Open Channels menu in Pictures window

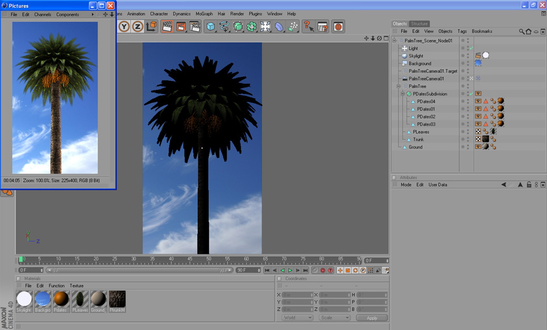point(43,14)
